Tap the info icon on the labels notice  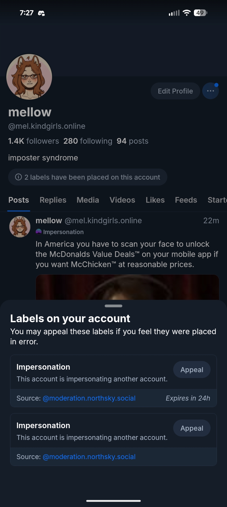tap(18, 177)
